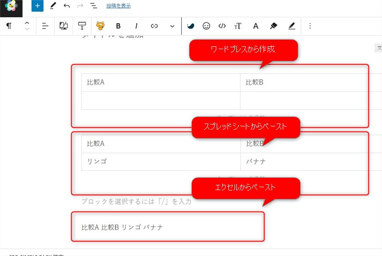Toggle bold formatting

[x=118, y=26]
